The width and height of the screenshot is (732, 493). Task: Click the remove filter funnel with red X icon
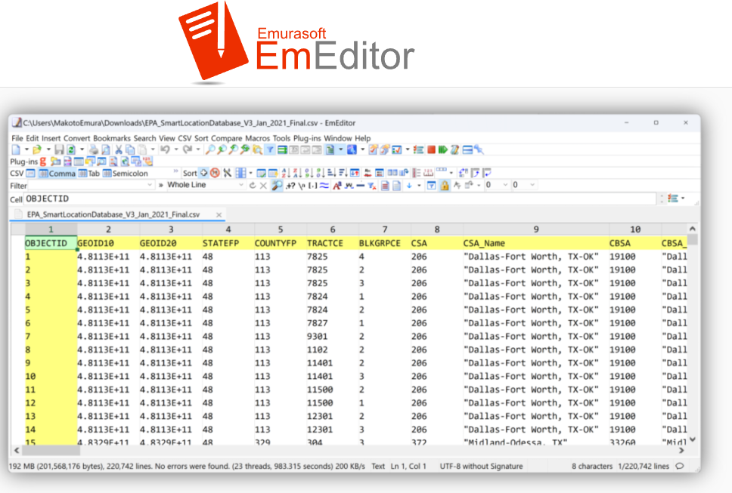click(371, 186)
